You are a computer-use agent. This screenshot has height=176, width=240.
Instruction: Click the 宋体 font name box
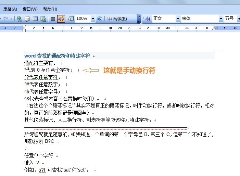(200, 19)
